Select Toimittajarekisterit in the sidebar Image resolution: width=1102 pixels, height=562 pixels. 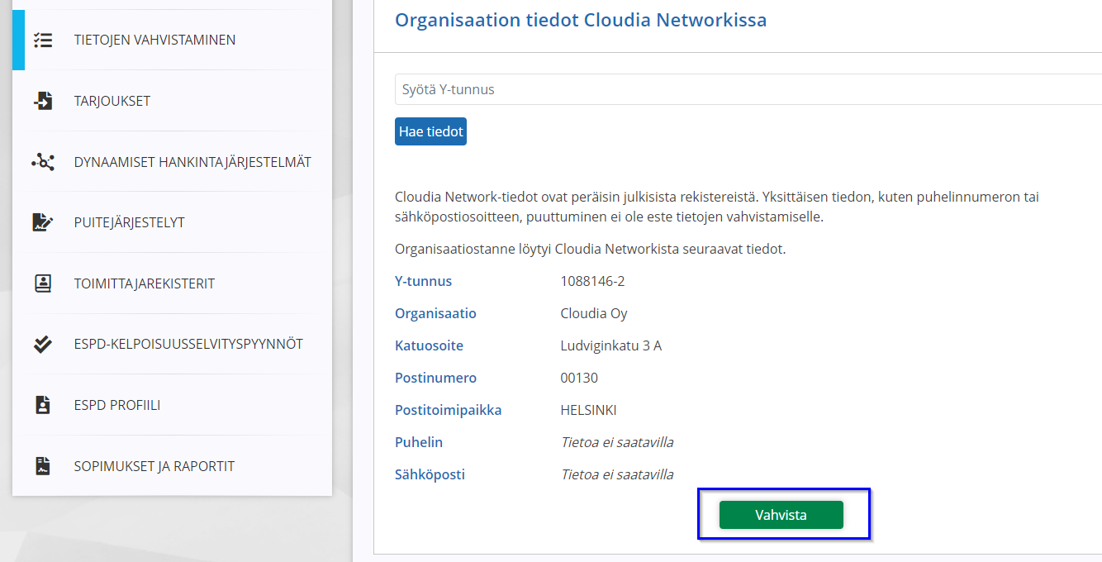click(172, 283)
